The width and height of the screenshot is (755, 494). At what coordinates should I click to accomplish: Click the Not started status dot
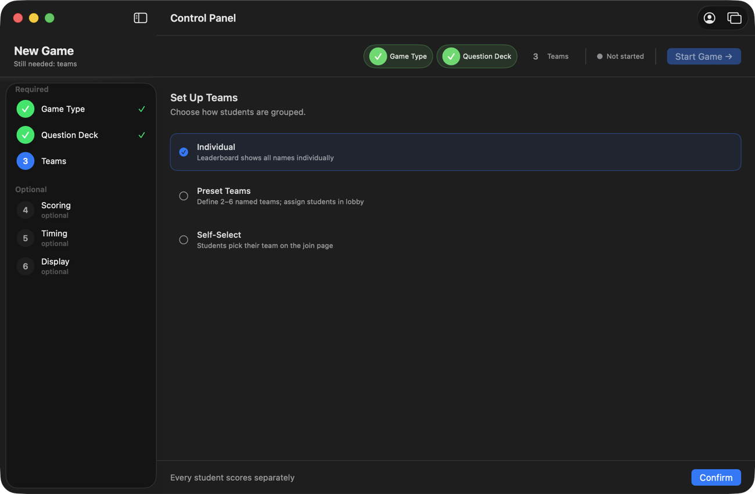(x=600, y=56)
